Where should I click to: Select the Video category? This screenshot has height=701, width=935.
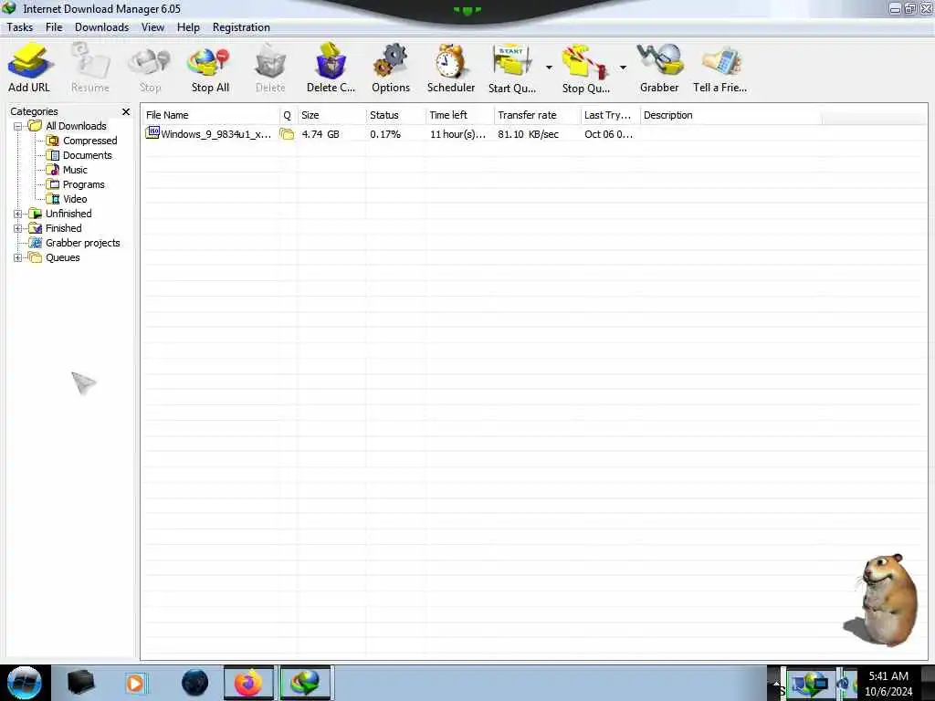75,199
